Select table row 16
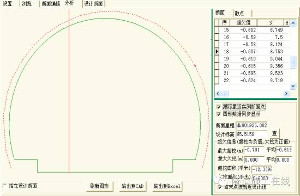Image resolution: width=300 pixels, height=196 pixels. pyautogui.click(x=252, y=37)
